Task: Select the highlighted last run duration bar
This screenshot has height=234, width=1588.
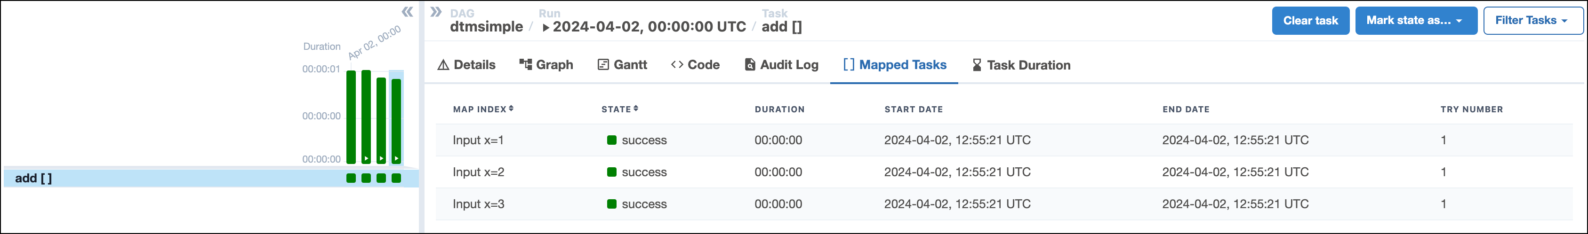Action: 396,120
